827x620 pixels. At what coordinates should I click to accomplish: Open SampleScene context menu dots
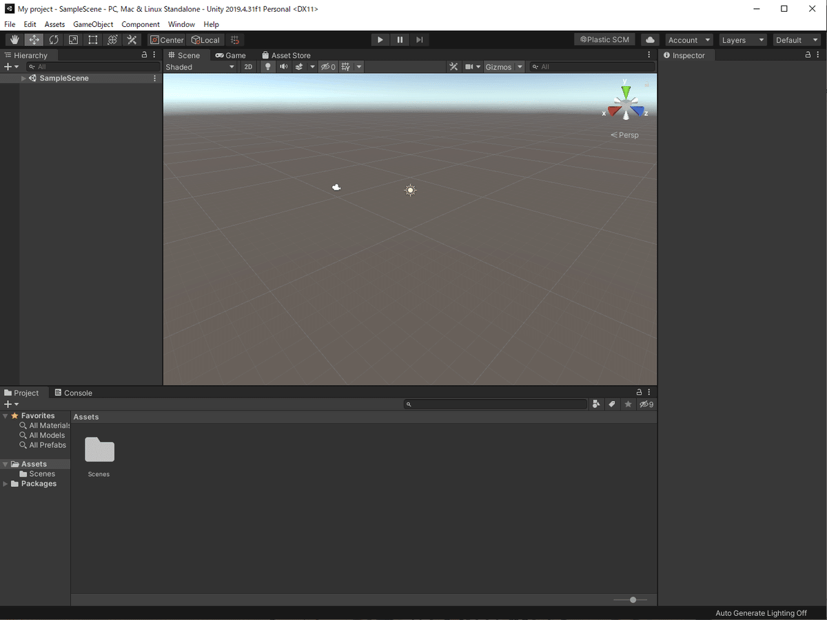click(x=154, y=79)
